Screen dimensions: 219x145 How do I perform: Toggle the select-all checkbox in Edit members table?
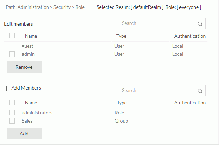click(12, 36)
